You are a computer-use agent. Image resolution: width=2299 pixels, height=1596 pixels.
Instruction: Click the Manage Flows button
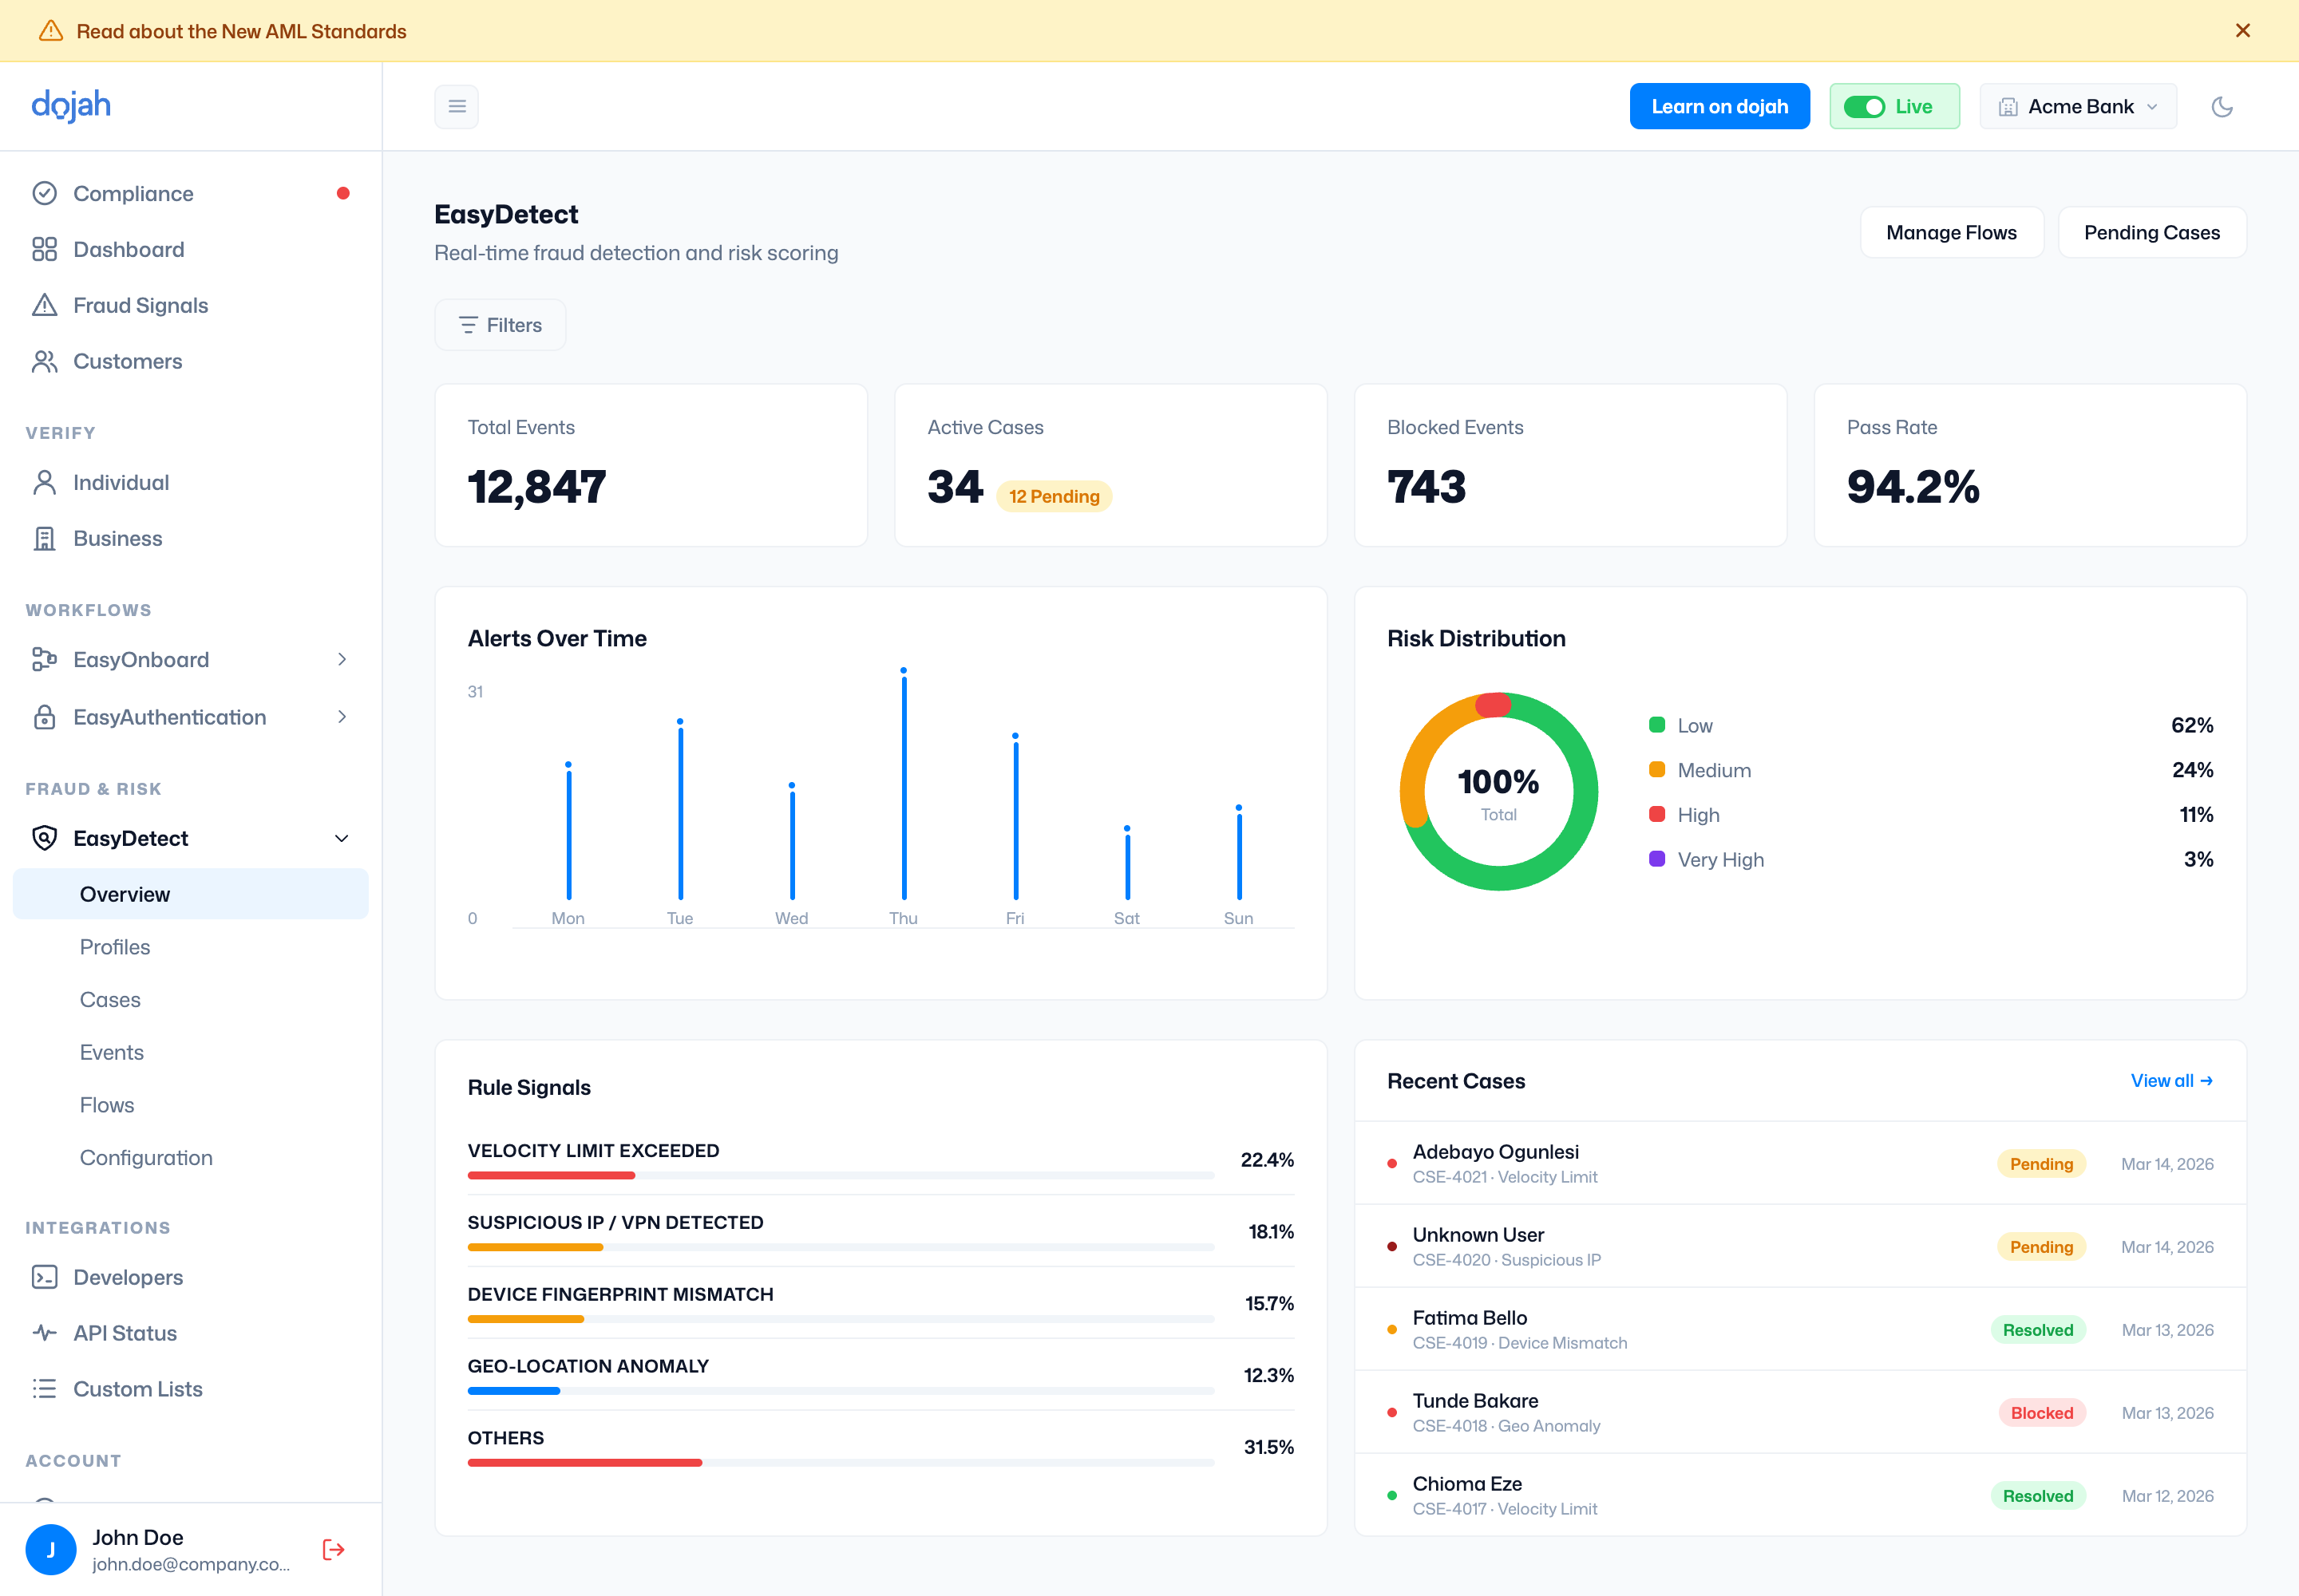click(1951, 233)
